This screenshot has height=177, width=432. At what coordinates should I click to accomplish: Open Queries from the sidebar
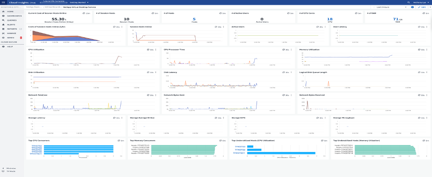tap(12, 20)
